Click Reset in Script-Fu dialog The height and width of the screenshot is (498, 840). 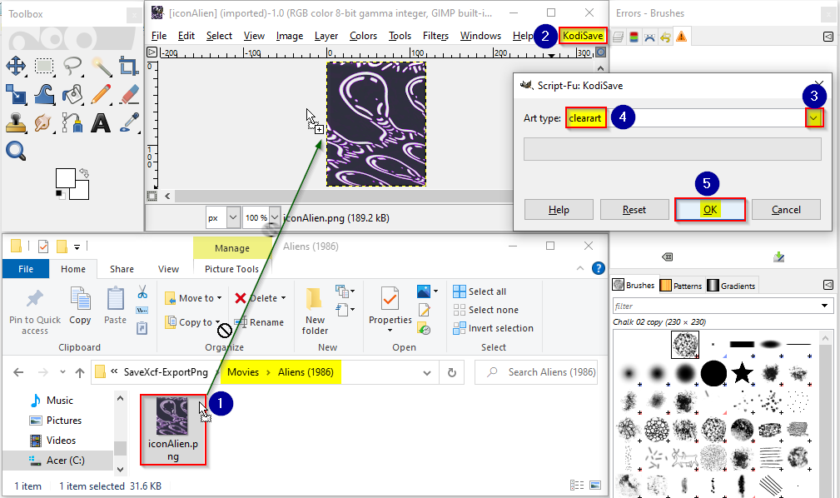click(634, 210)
